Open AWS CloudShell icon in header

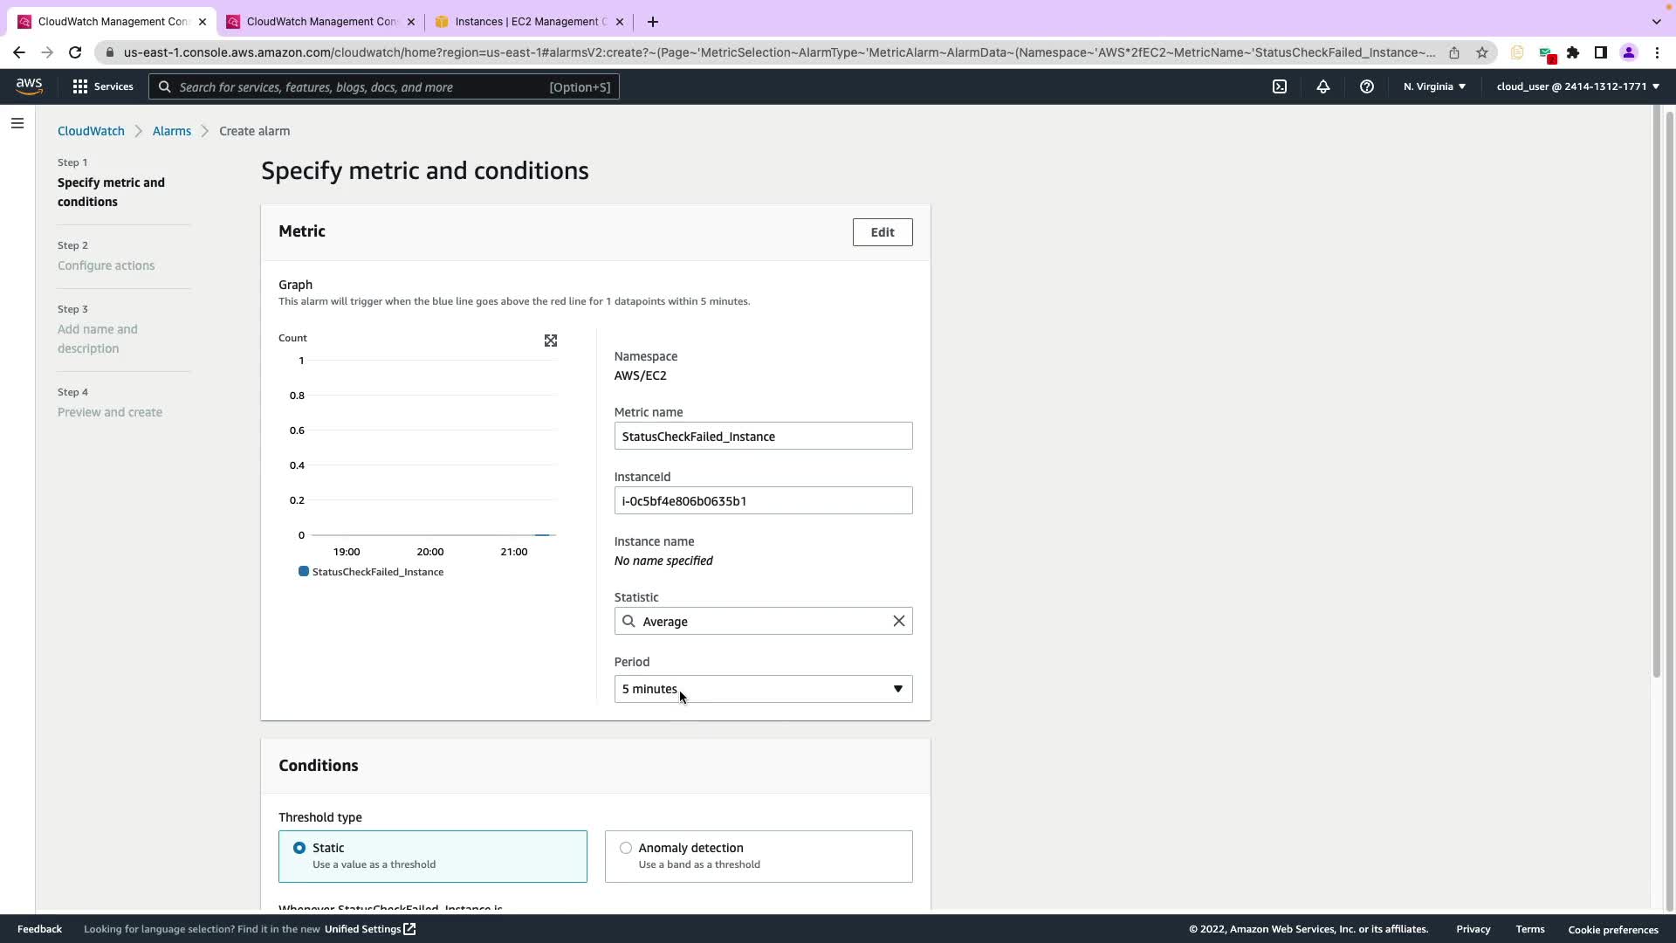point(1279,86)
